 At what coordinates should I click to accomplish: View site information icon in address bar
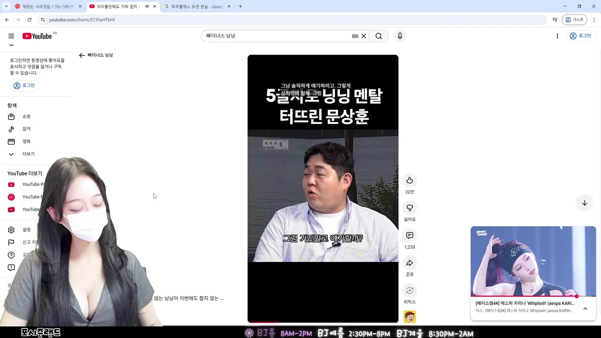[x=43, y=20]
